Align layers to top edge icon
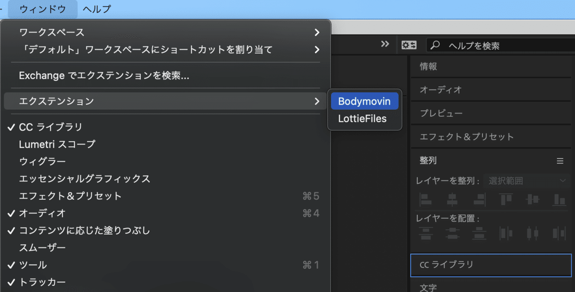 pos(506,199)
